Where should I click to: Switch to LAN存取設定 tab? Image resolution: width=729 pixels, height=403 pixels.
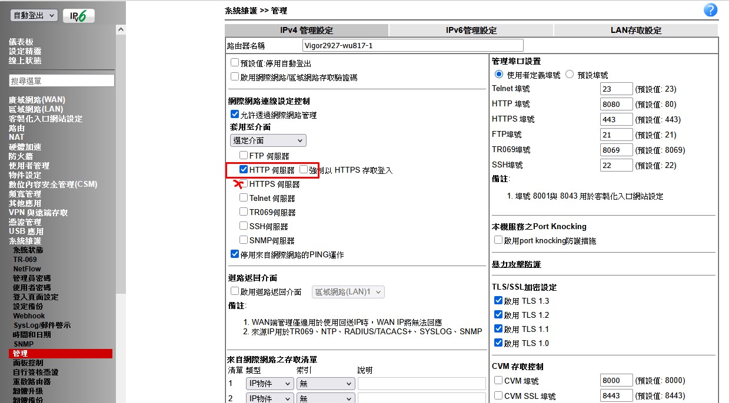pyautogui.click(x=635, y=31)
